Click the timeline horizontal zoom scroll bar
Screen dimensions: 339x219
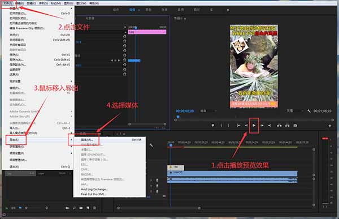coord(159,208)
